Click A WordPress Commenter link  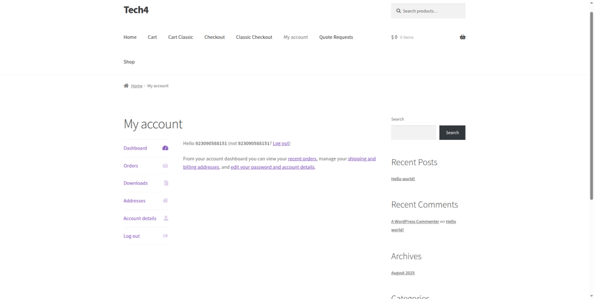pyautogui.click(x=415, y=222)
